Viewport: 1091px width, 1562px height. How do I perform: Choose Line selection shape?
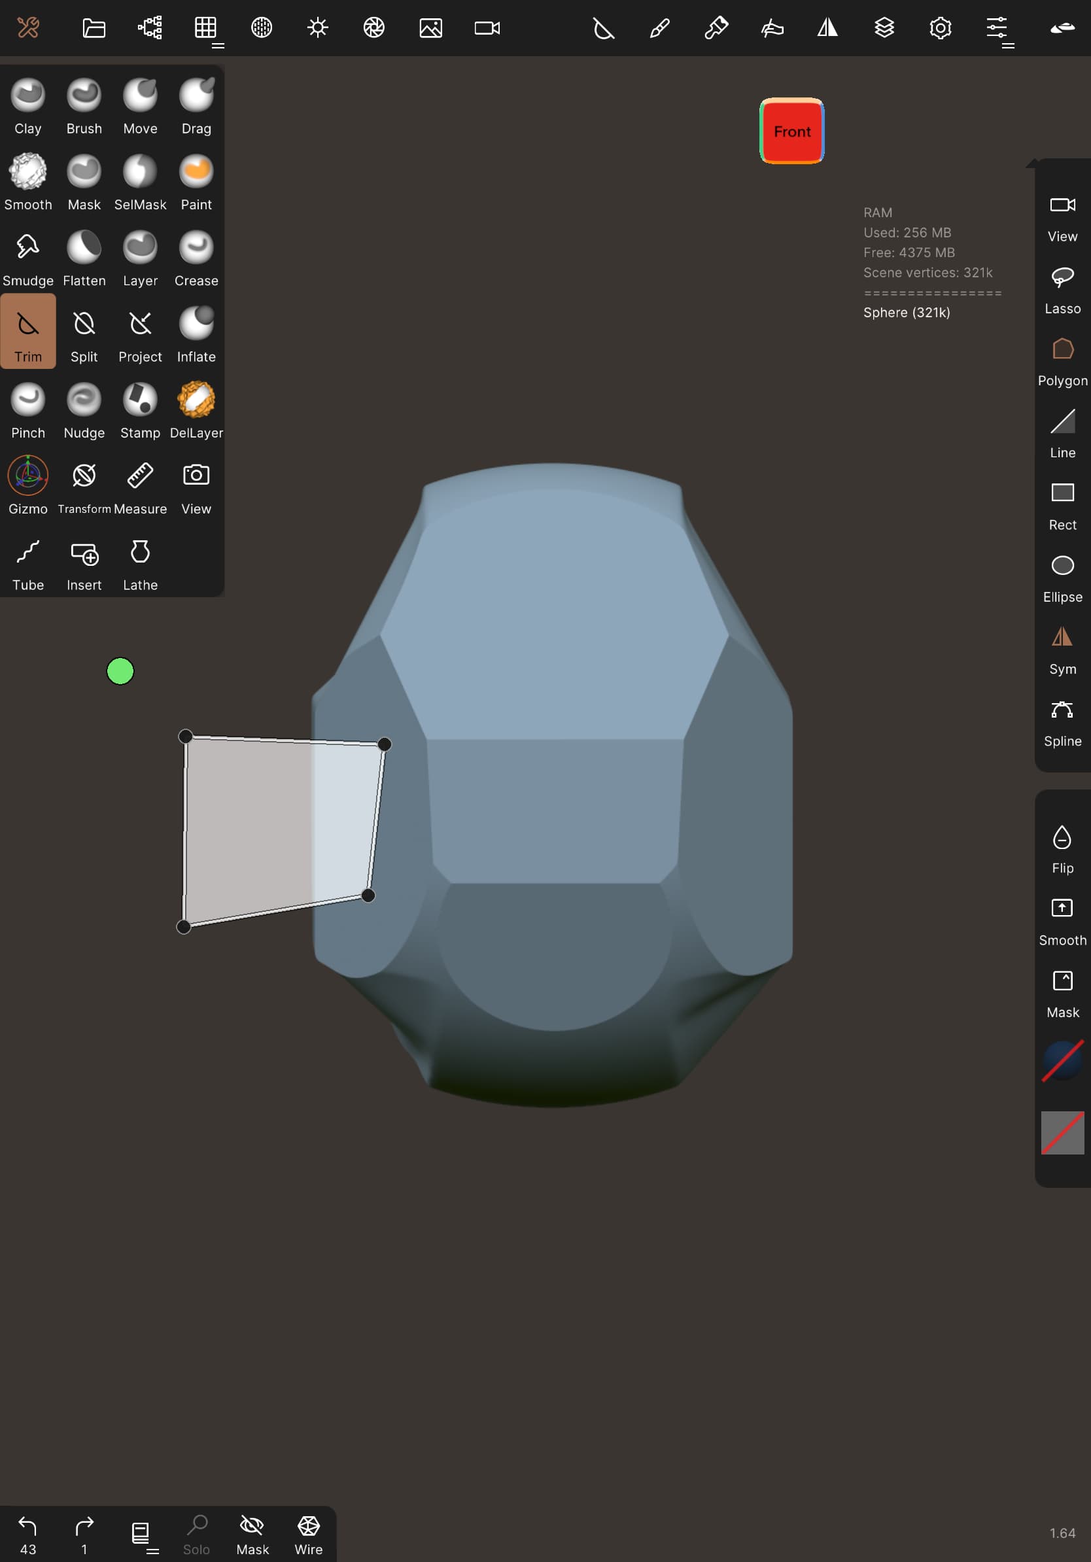1062,434
